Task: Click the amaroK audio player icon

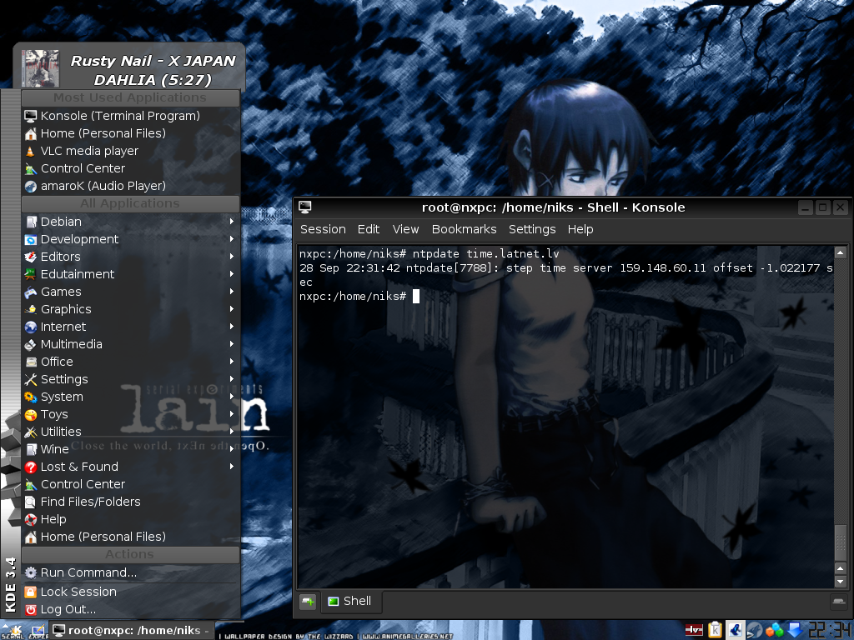Action: (31, 186)
